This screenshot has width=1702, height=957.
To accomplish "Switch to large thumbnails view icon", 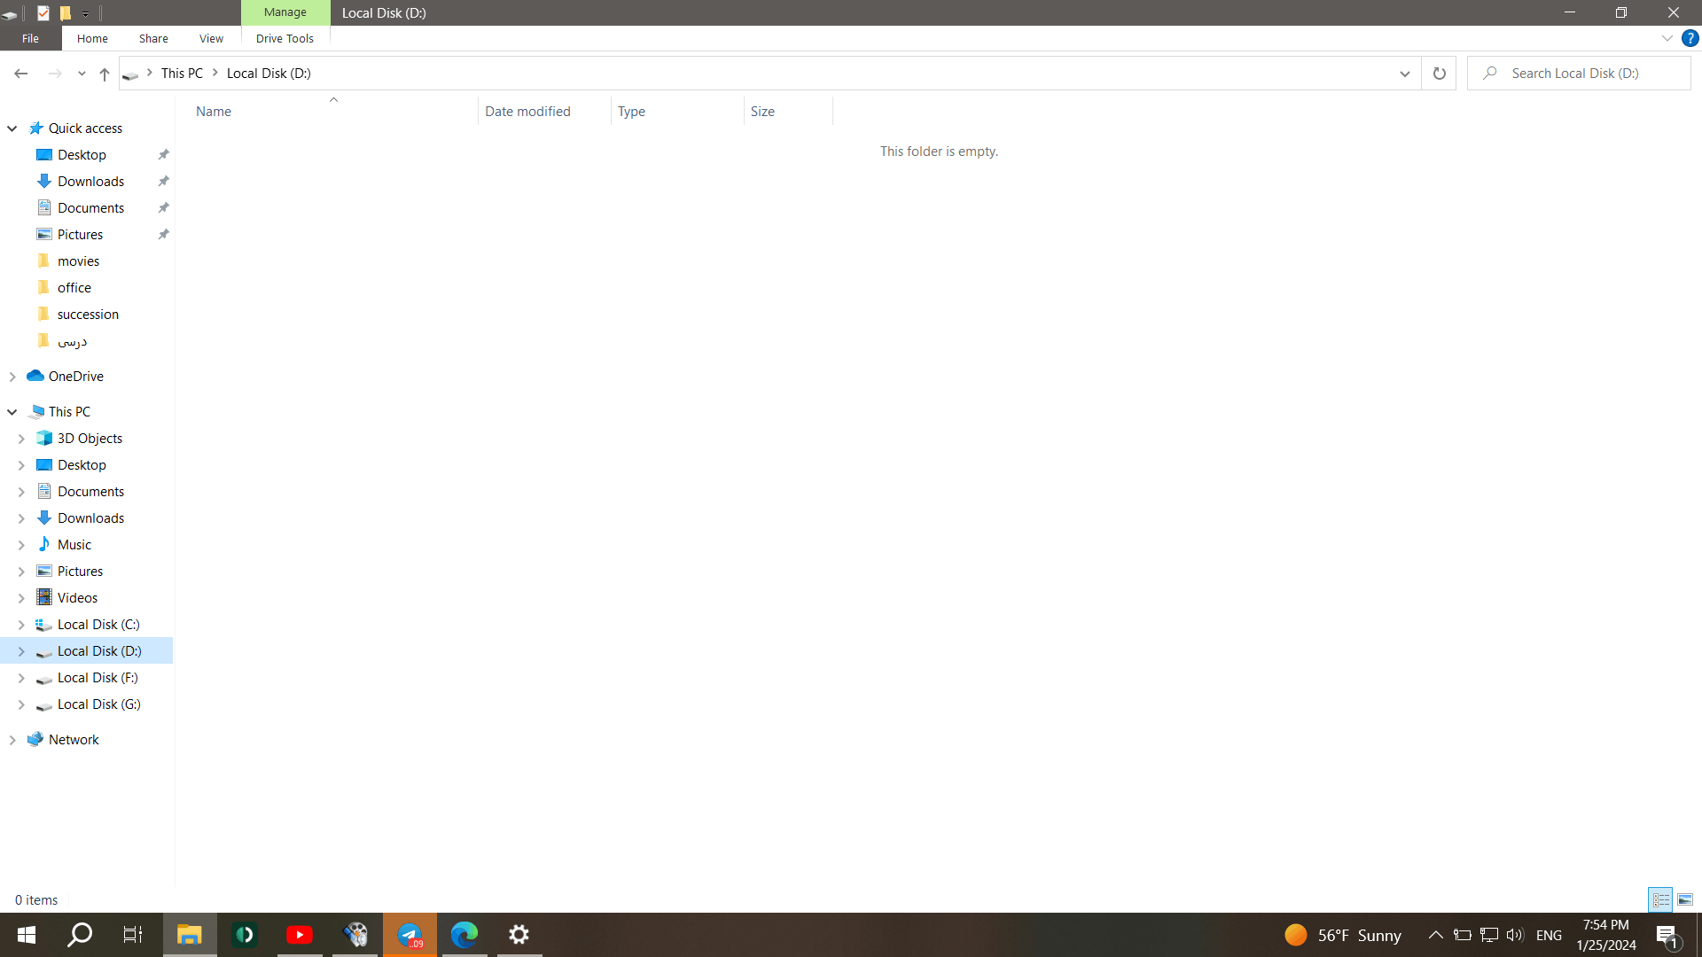I will point(1685,899).
